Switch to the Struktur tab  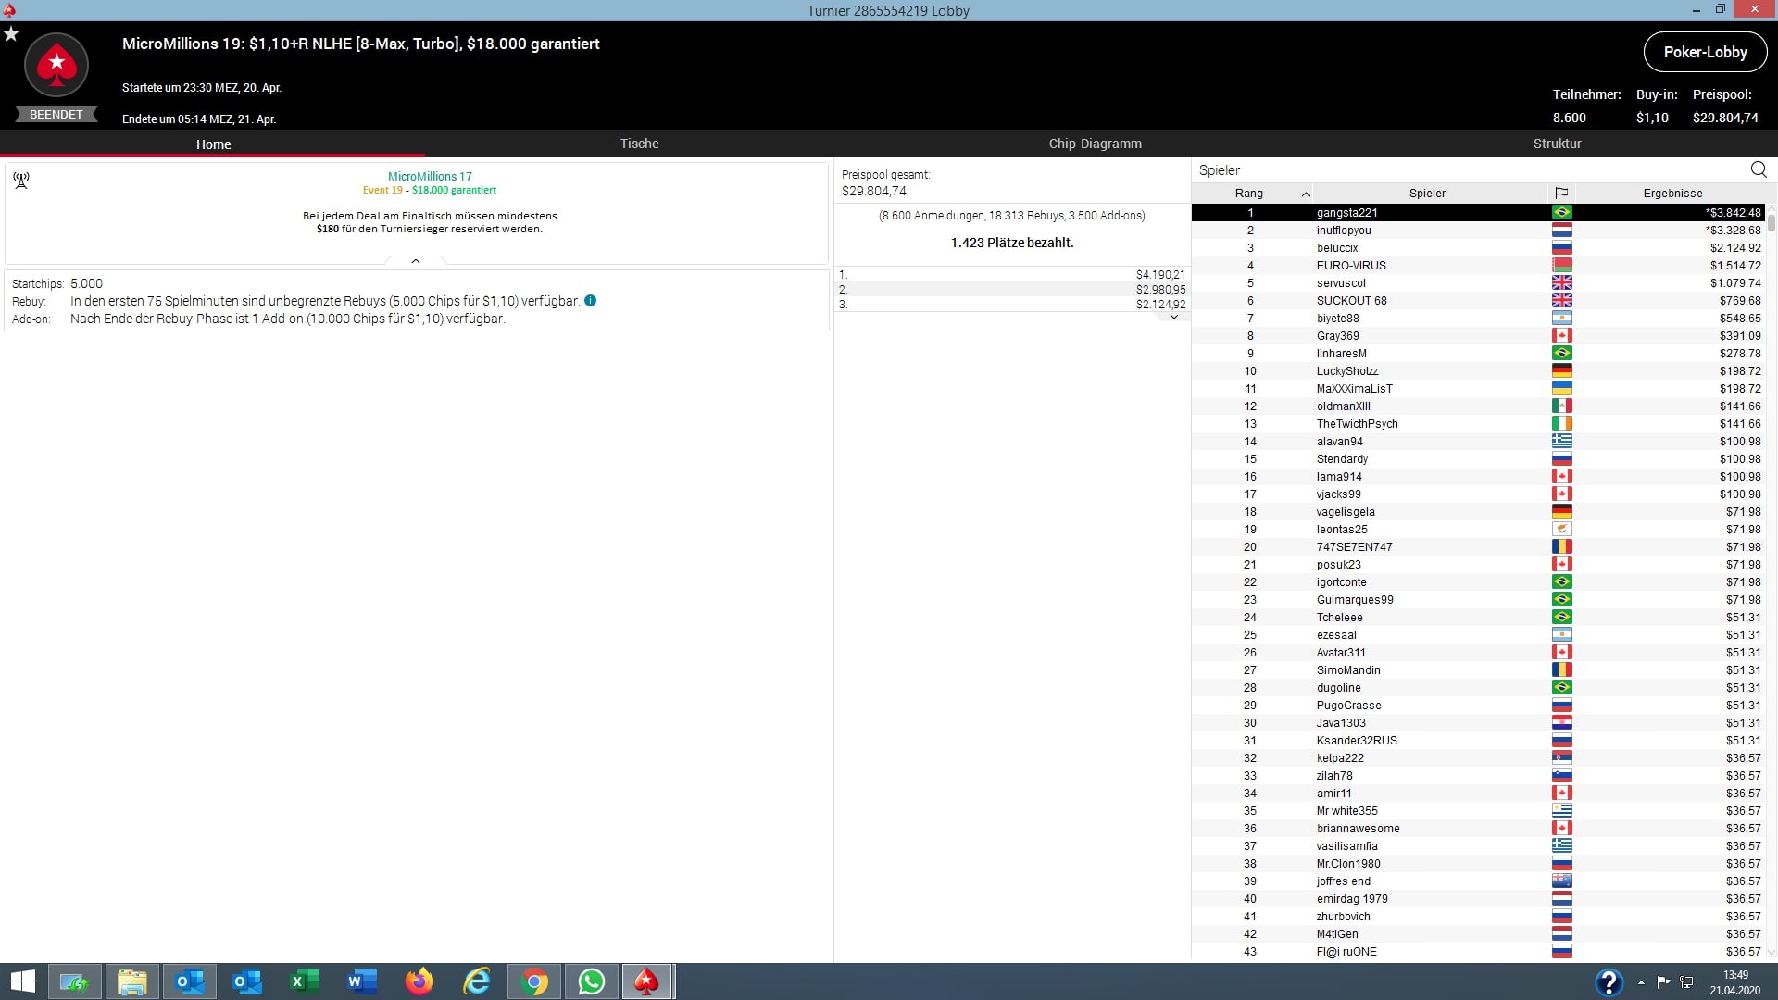[1557, 144]
